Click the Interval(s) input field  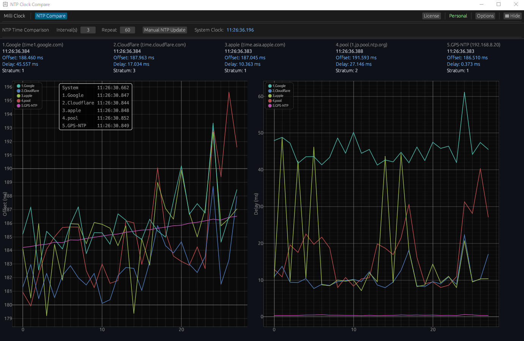(x=88, y=30)
